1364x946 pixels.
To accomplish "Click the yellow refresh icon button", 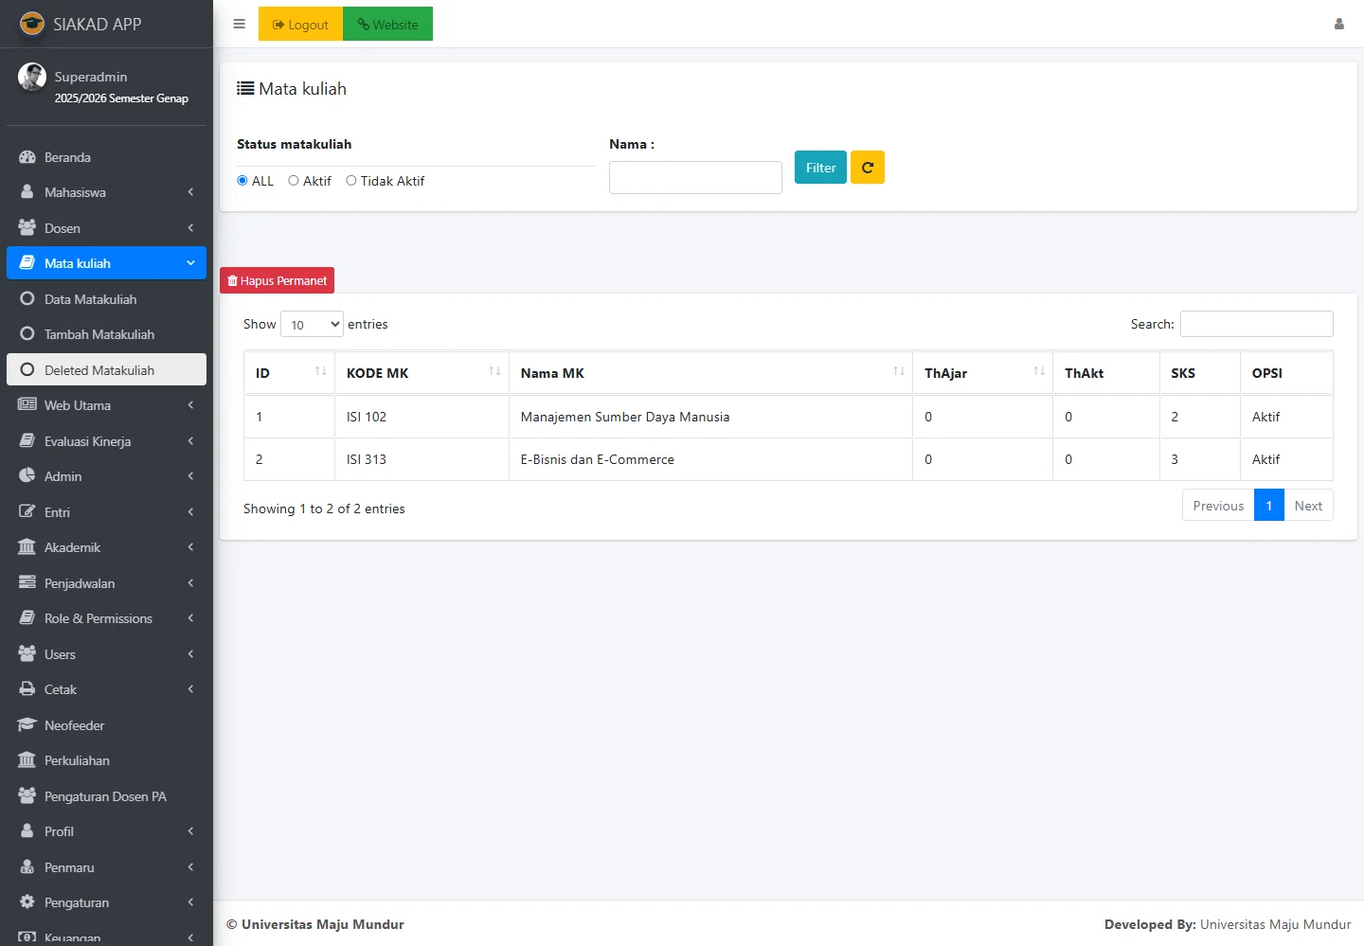I will pos(867,168).
